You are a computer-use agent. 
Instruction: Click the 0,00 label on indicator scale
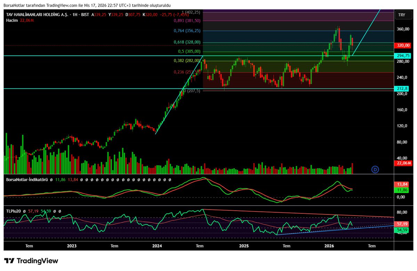click(401, 197)
